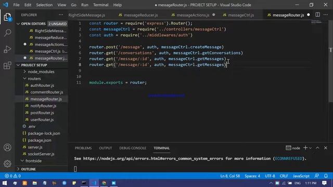Image resolution: width=333 pixels, height=187 pixels.
Task: Open postRouter.js in file tree
Action: point(42,113)
